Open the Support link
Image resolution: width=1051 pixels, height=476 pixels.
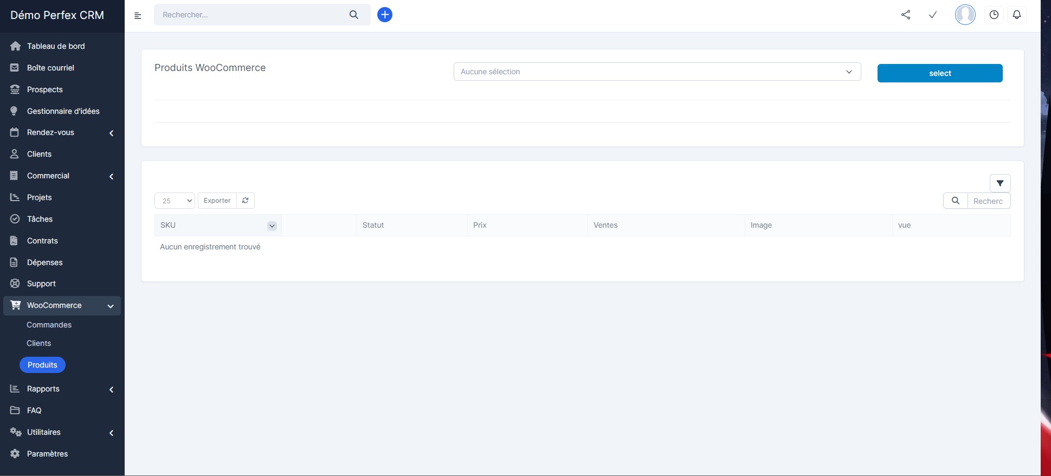click(x=41, y=284)
